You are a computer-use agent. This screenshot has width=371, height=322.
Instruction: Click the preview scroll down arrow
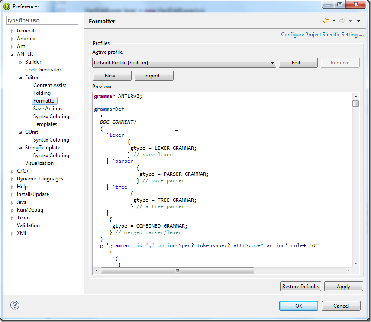(x=355, y=263)
